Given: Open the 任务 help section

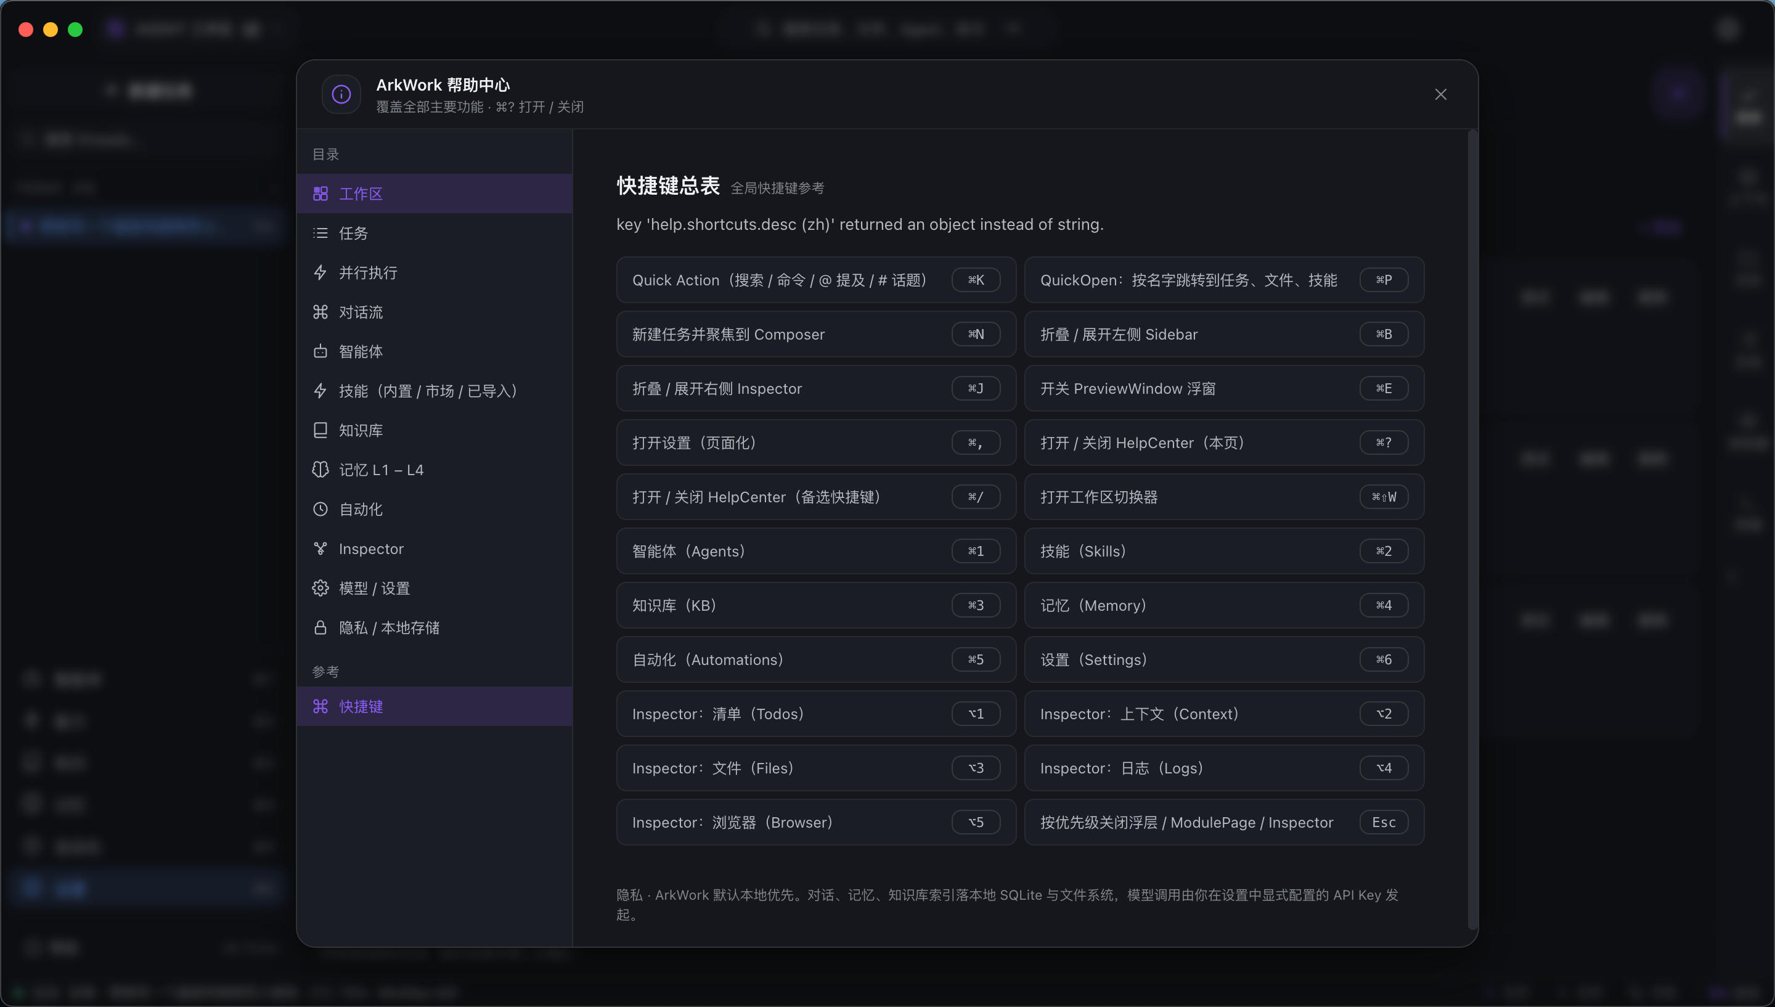Looking at the screenshot, I should point(435,233).
